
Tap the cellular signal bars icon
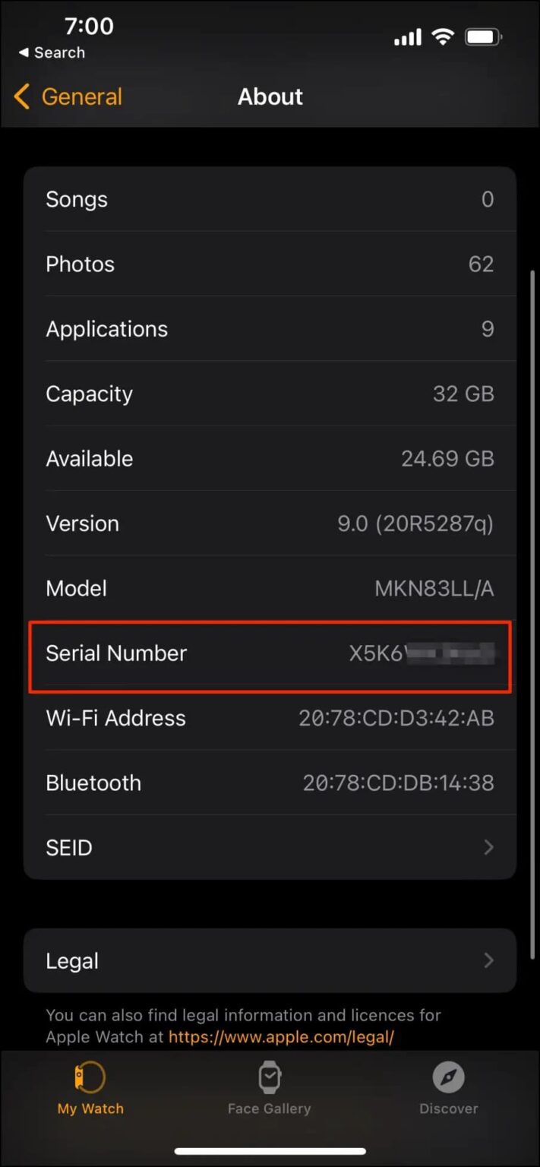(407, 36)
